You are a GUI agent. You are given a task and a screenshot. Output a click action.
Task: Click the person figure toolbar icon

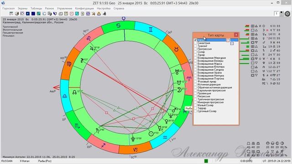click(104, 14)
